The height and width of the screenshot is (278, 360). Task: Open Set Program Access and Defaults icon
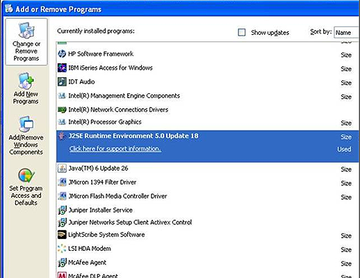26,176
